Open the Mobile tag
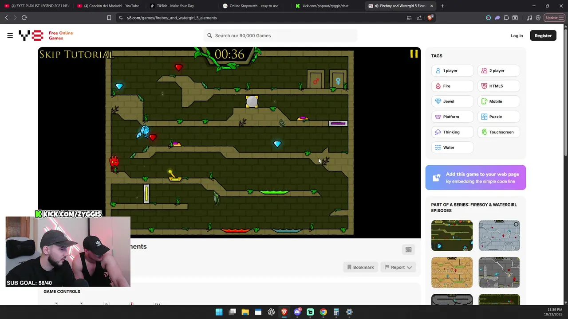The height and width of the screenshot is (319, 568). click(x=498, y=101)
